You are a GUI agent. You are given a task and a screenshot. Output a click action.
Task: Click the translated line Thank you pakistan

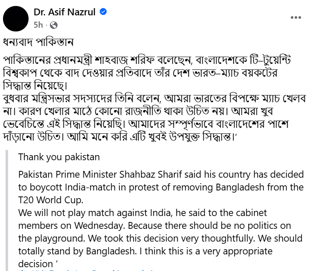(59, 157)
